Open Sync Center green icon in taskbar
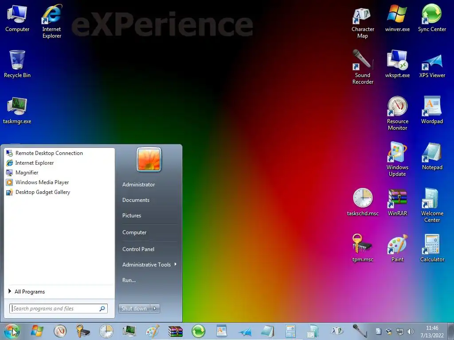Image resolution: width=454 pixels, height=340 pixels. pyautogui.click(x=198, y=331)
